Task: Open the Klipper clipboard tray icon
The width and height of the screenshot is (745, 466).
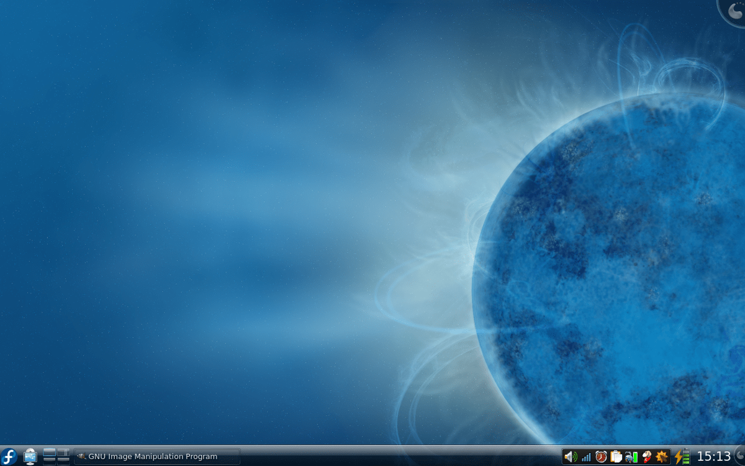Action: (x=616, y=457)
